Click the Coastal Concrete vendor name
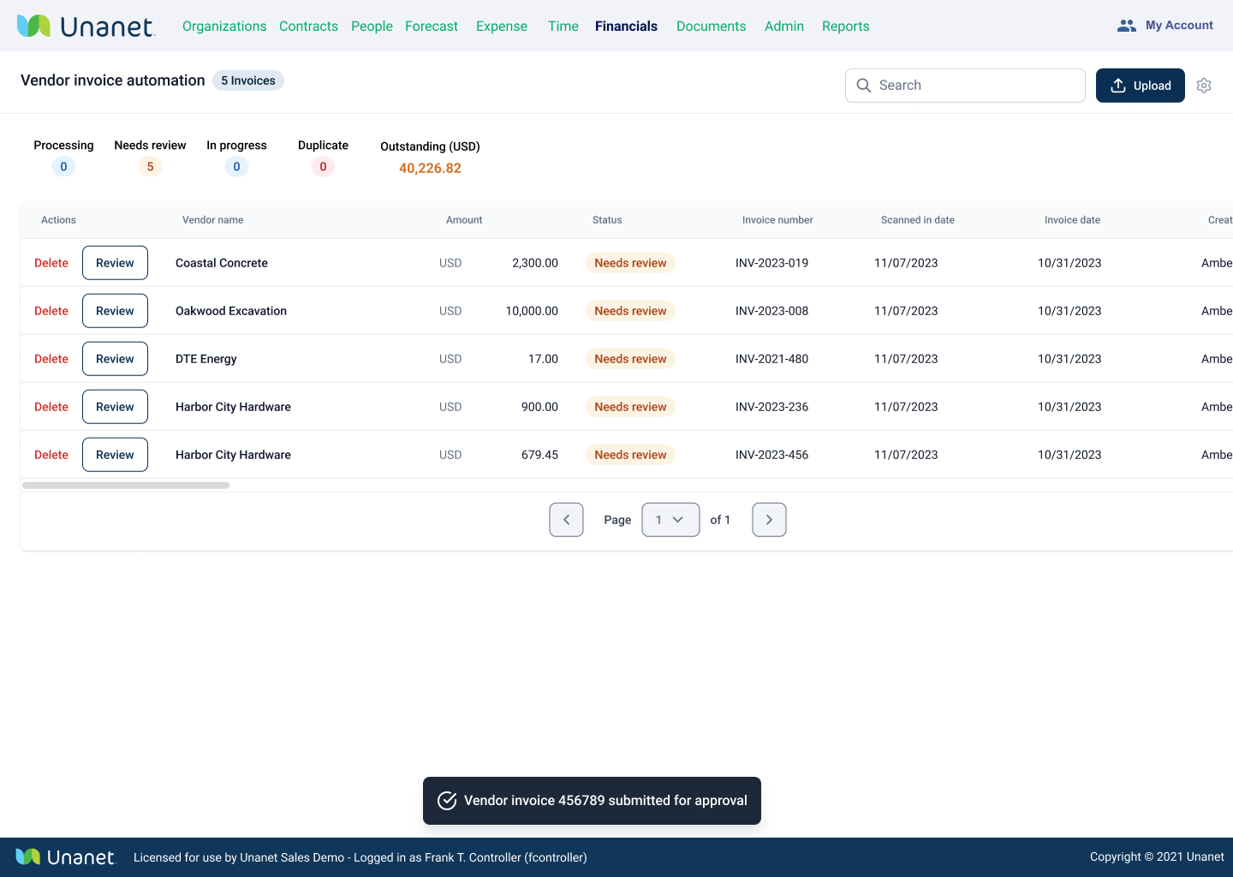 point(222,263)
